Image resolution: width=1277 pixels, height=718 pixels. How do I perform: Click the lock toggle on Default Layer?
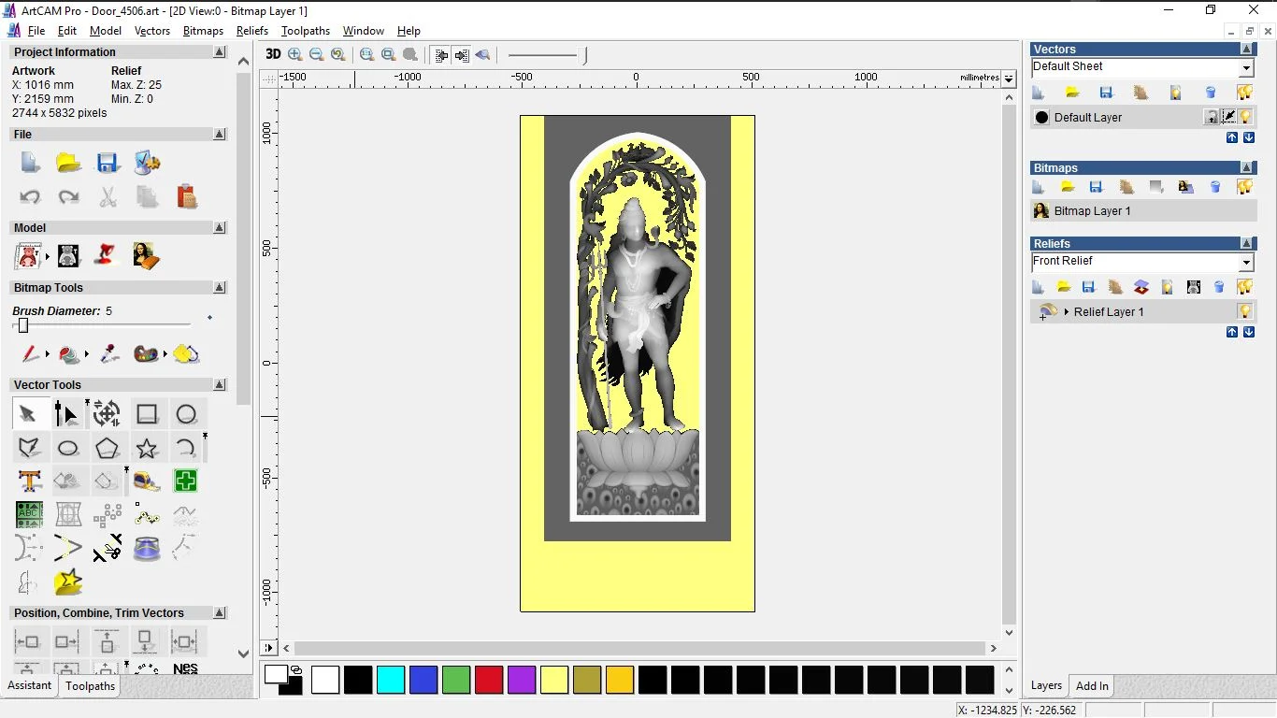[1212, 116]
